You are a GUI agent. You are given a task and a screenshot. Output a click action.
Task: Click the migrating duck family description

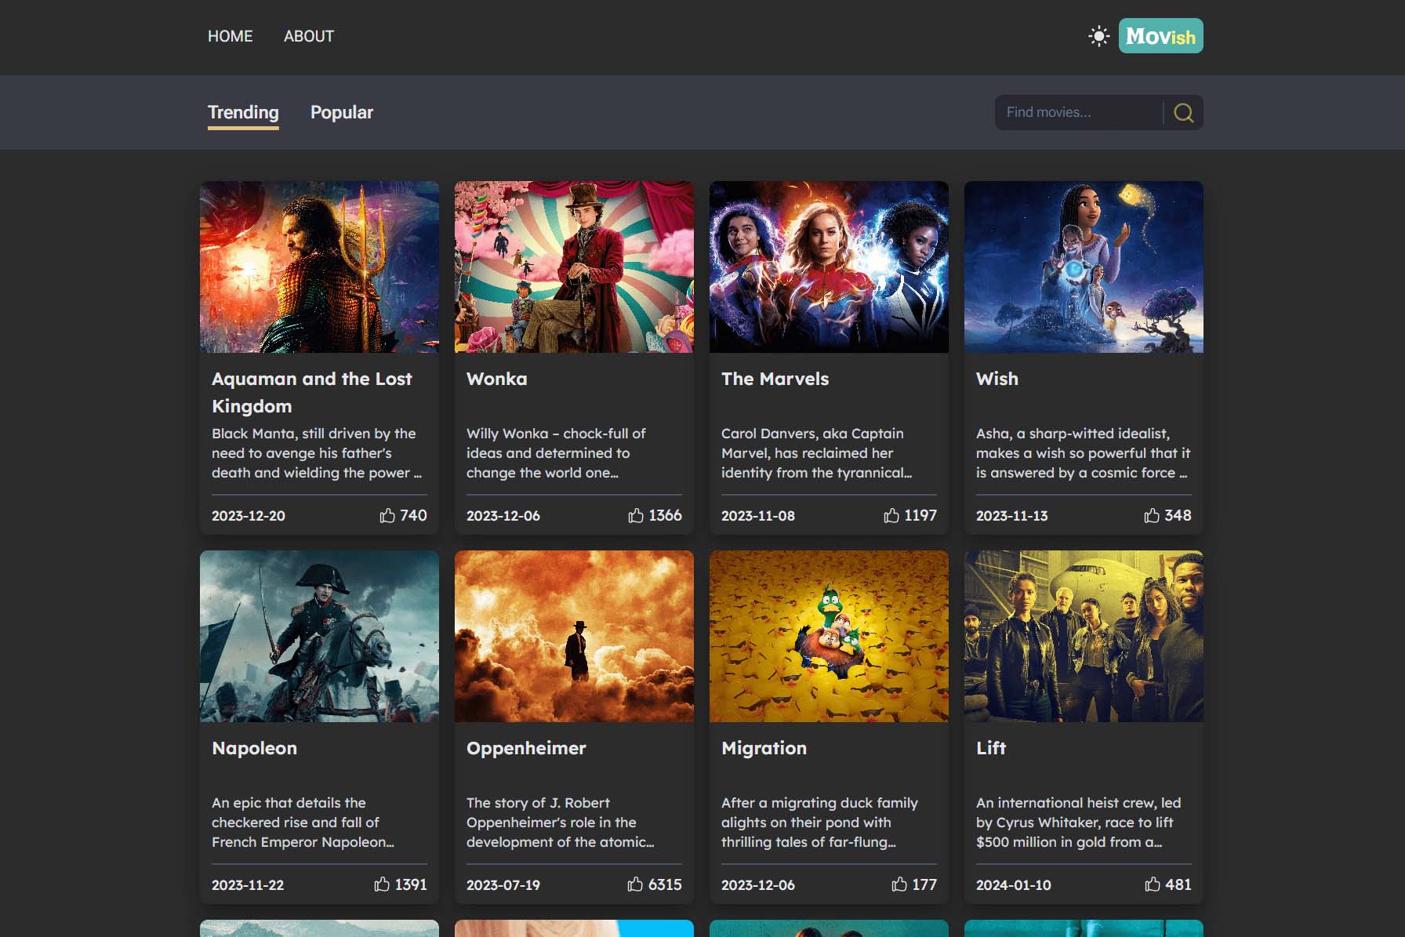coord(819,823)
